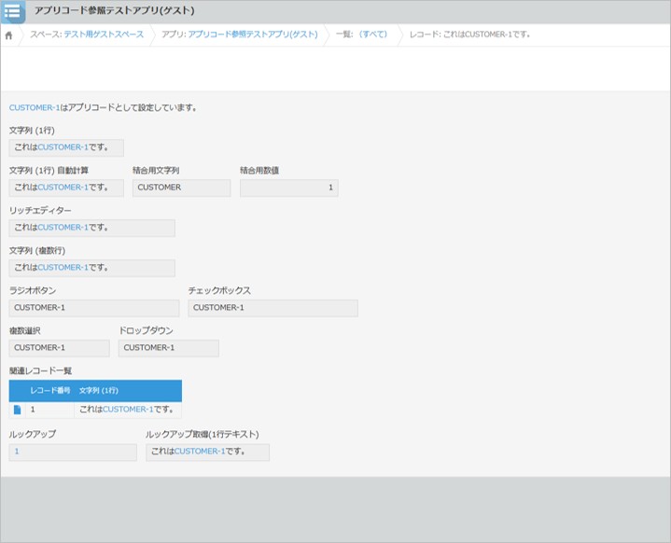The width and height of the screenshot is (671, 543).
Task: Click チェックボックス value CUSTOMER-1
Action: click(273, 308)
